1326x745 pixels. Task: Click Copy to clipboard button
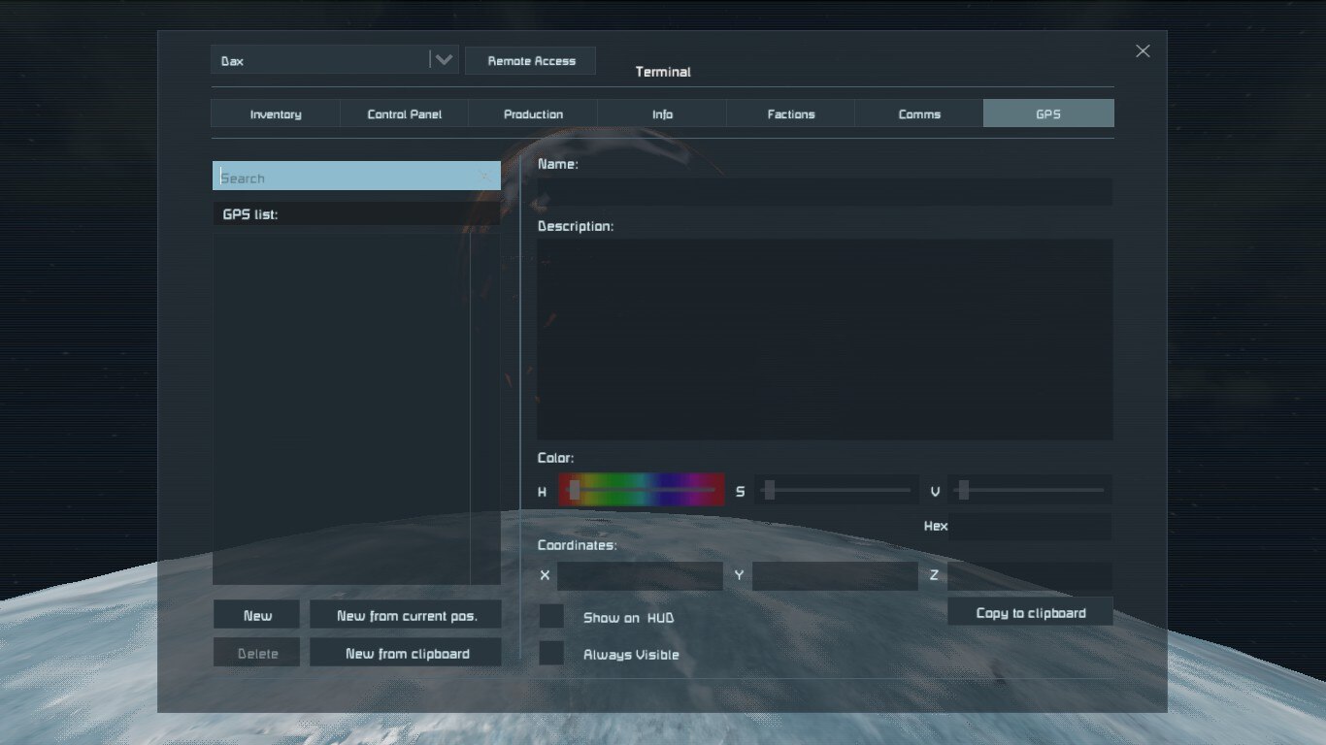tap(1030, 613)
